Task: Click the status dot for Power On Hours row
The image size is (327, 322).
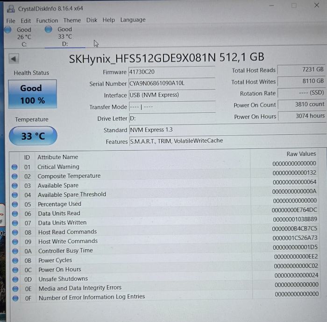Action: click(x=15, y=270)
